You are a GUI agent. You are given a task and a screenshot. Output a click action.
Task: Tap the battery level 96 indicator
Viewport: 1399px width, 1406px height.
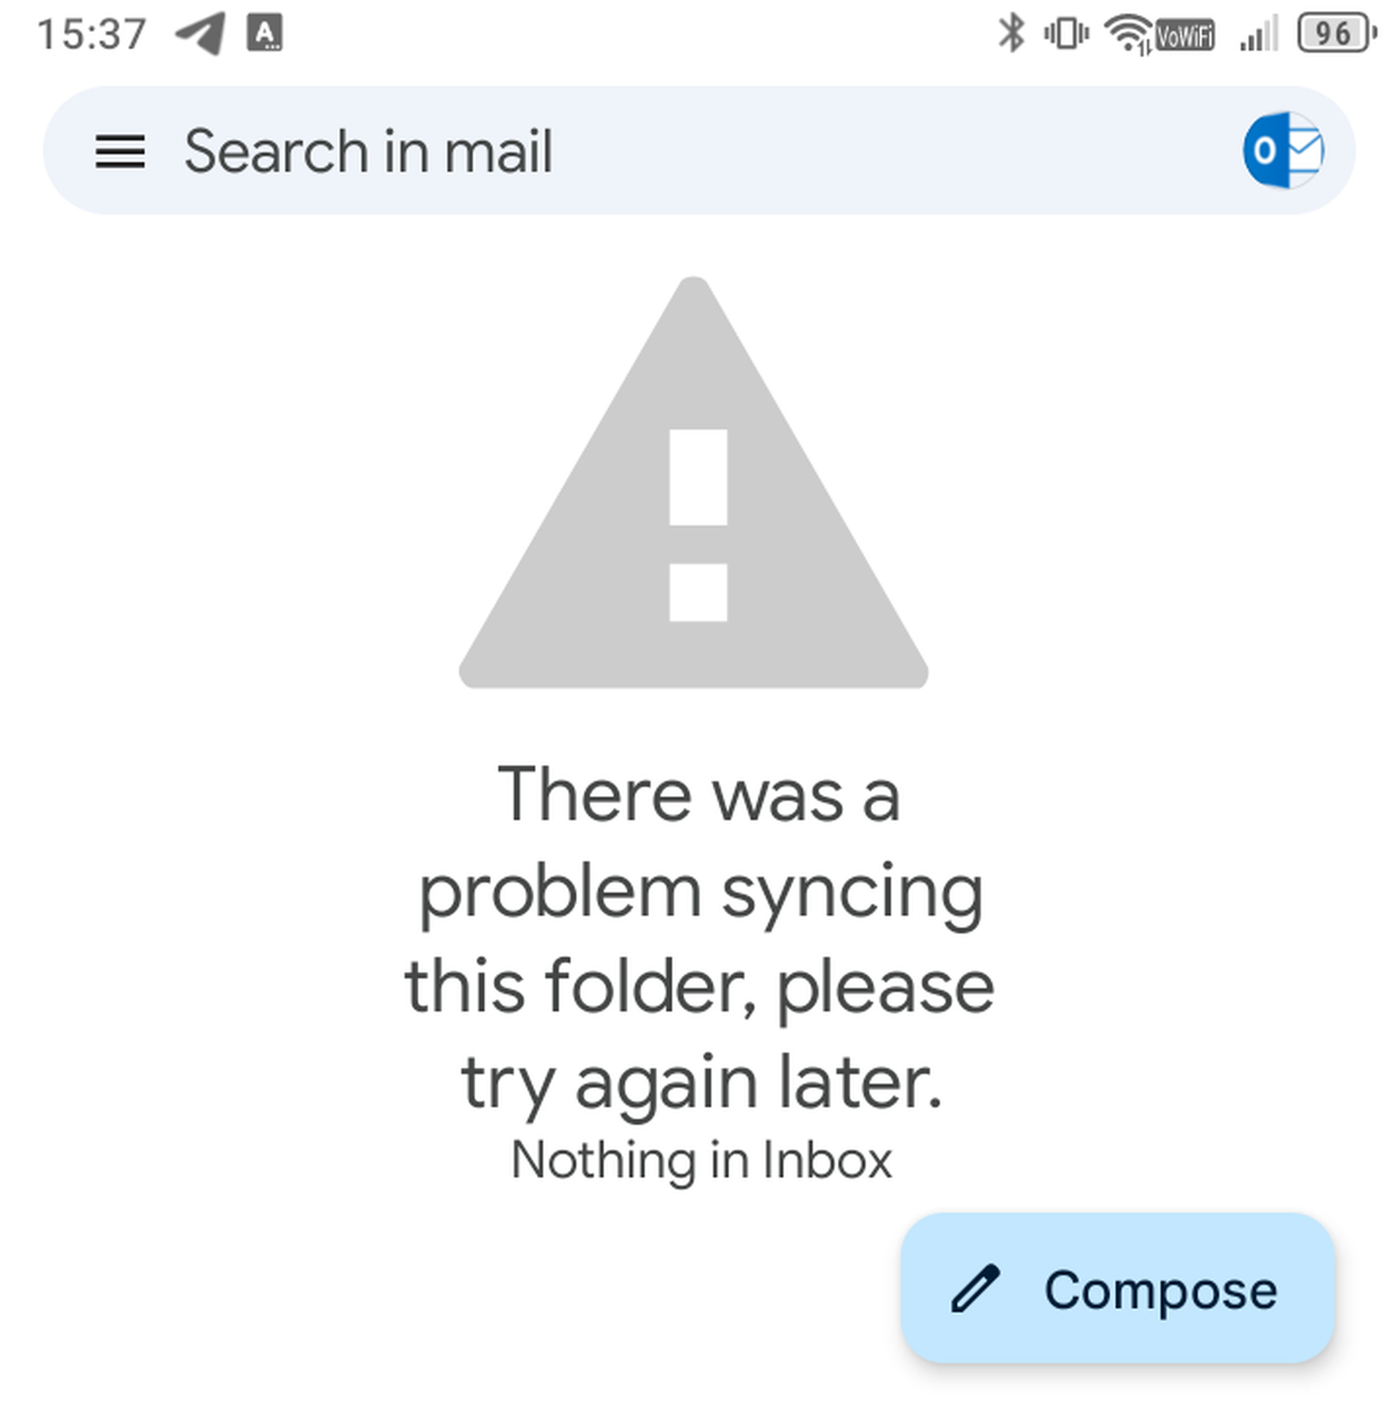point(1337,33)
